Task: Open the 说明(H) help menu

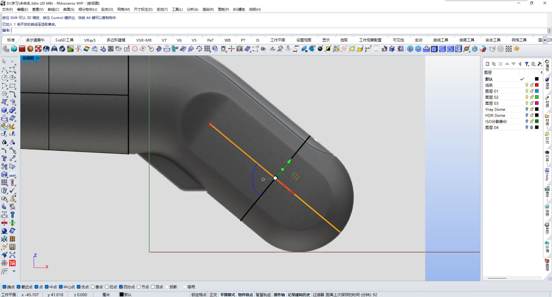Action: pyautogui.click(x=255, y=10)
